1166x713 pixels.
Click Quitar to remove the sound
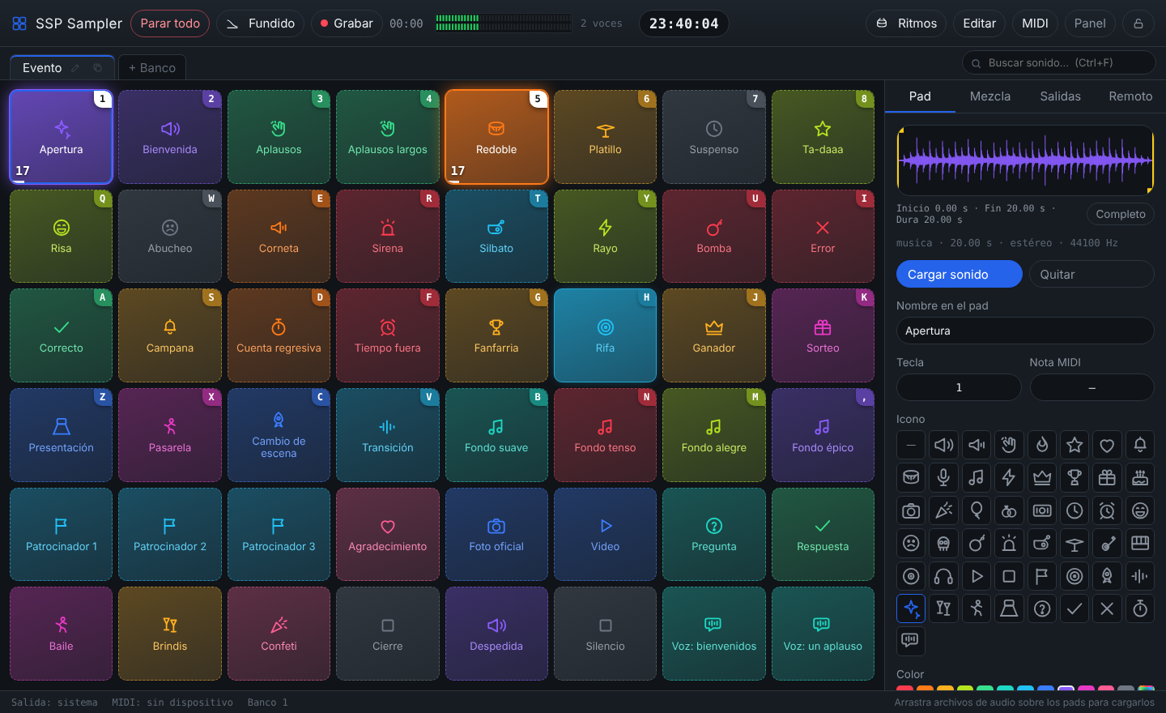point(1092,274)
